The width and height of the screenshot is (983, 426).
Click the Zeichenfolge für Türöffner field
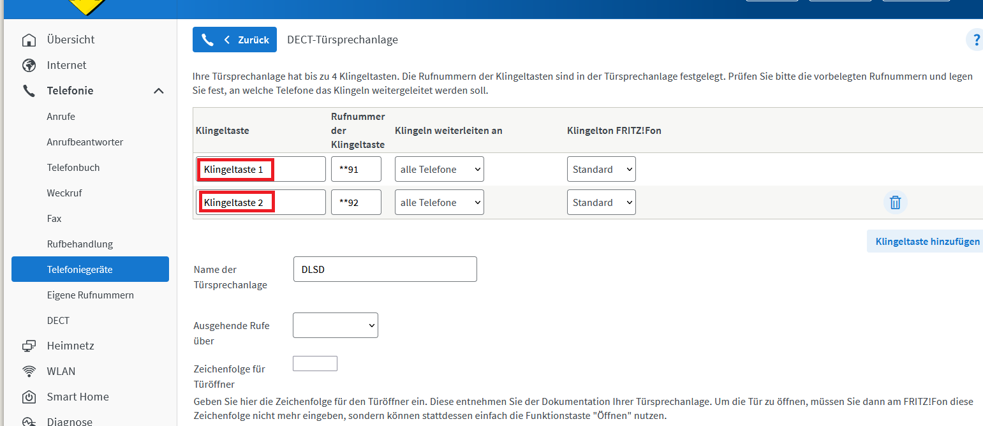[314, 364]
